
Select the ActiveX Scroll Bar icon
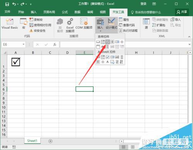(122, 57)
